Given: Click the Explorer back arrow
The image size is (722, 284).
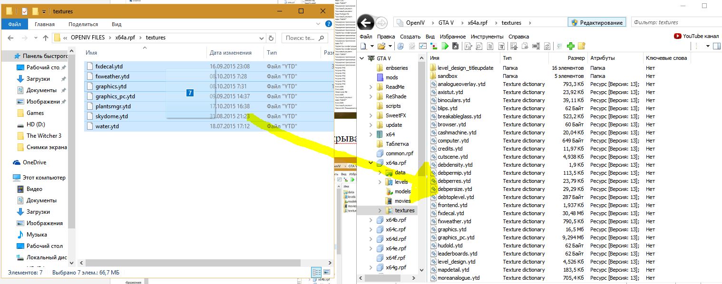Looking at the screenshot, I should pos(10,38).
